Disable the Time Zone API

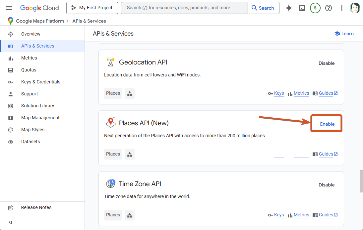point(327,185)
